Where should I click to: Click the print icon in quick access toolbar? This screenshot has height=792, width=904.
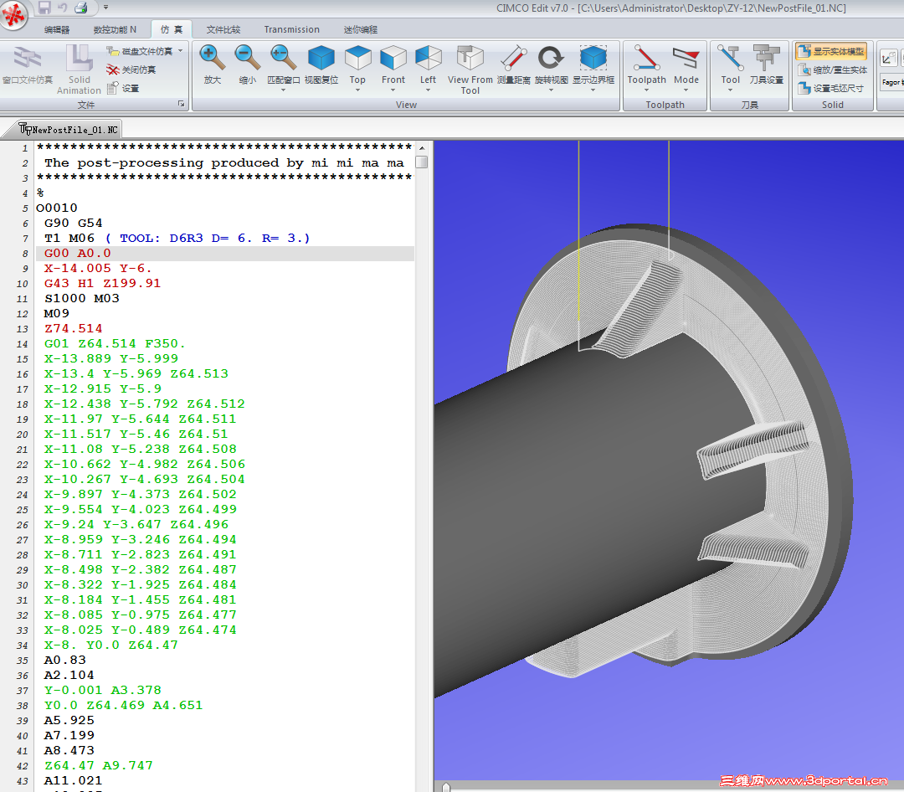[x=81, y=8]
